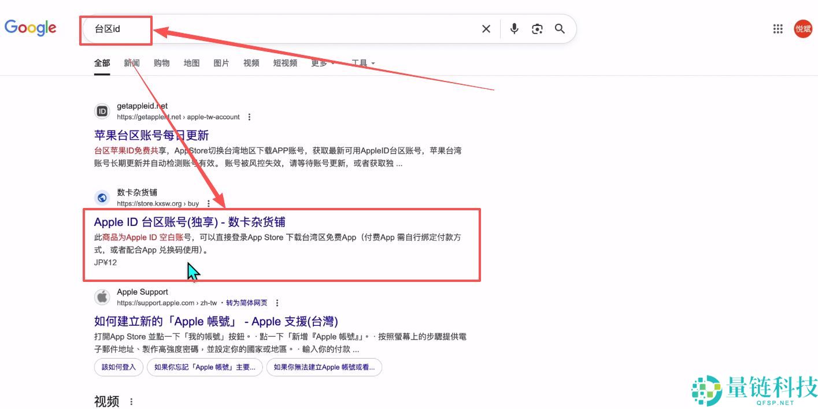Open Google Lens image search
This screenshot has height=409, width=818.
(536, 28)
